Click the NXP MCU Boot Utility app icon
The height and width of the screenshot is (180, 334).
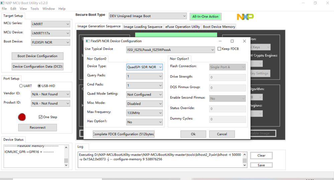tap(2, 3)
